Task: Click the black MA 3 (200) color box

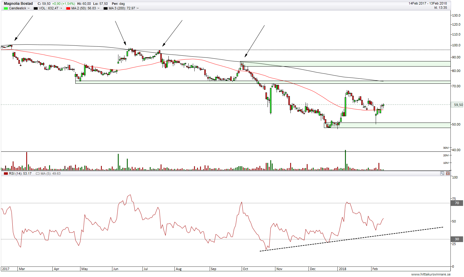Action: (x=105, y=8)
